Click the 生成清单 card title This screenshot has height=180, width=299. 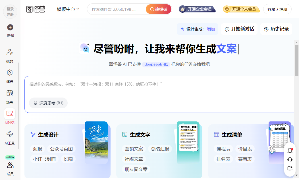tap(232, 135)
